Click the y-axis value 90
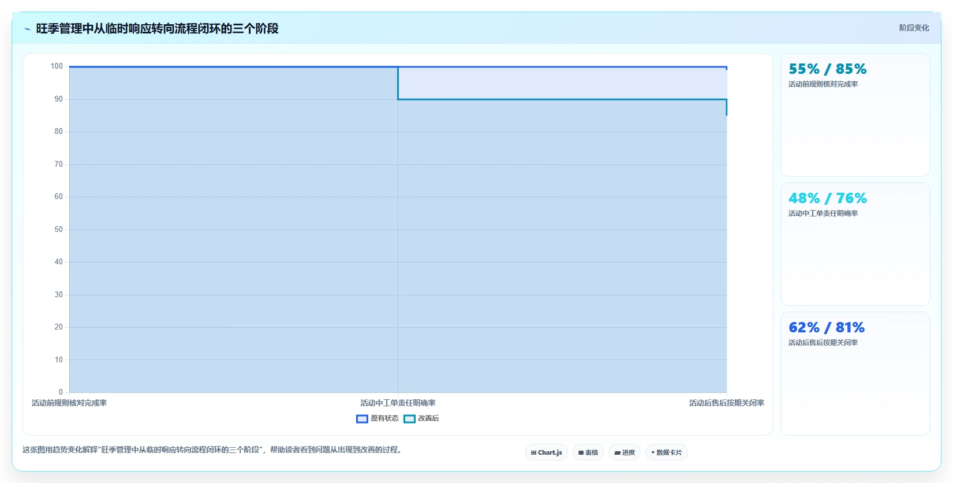This screenshot has width=953, height=483. click(58, 99)
